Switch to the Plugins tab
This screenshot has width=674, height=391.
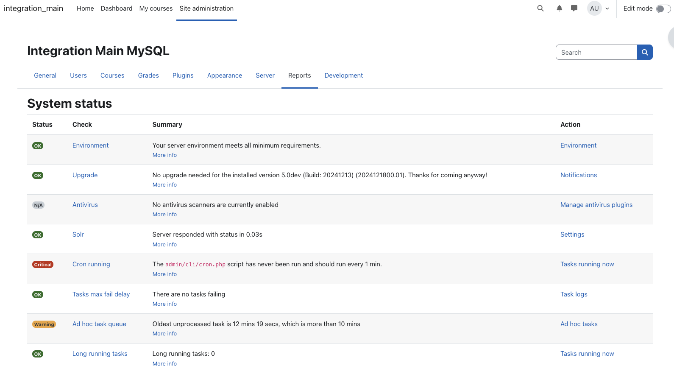click(183, 75)
